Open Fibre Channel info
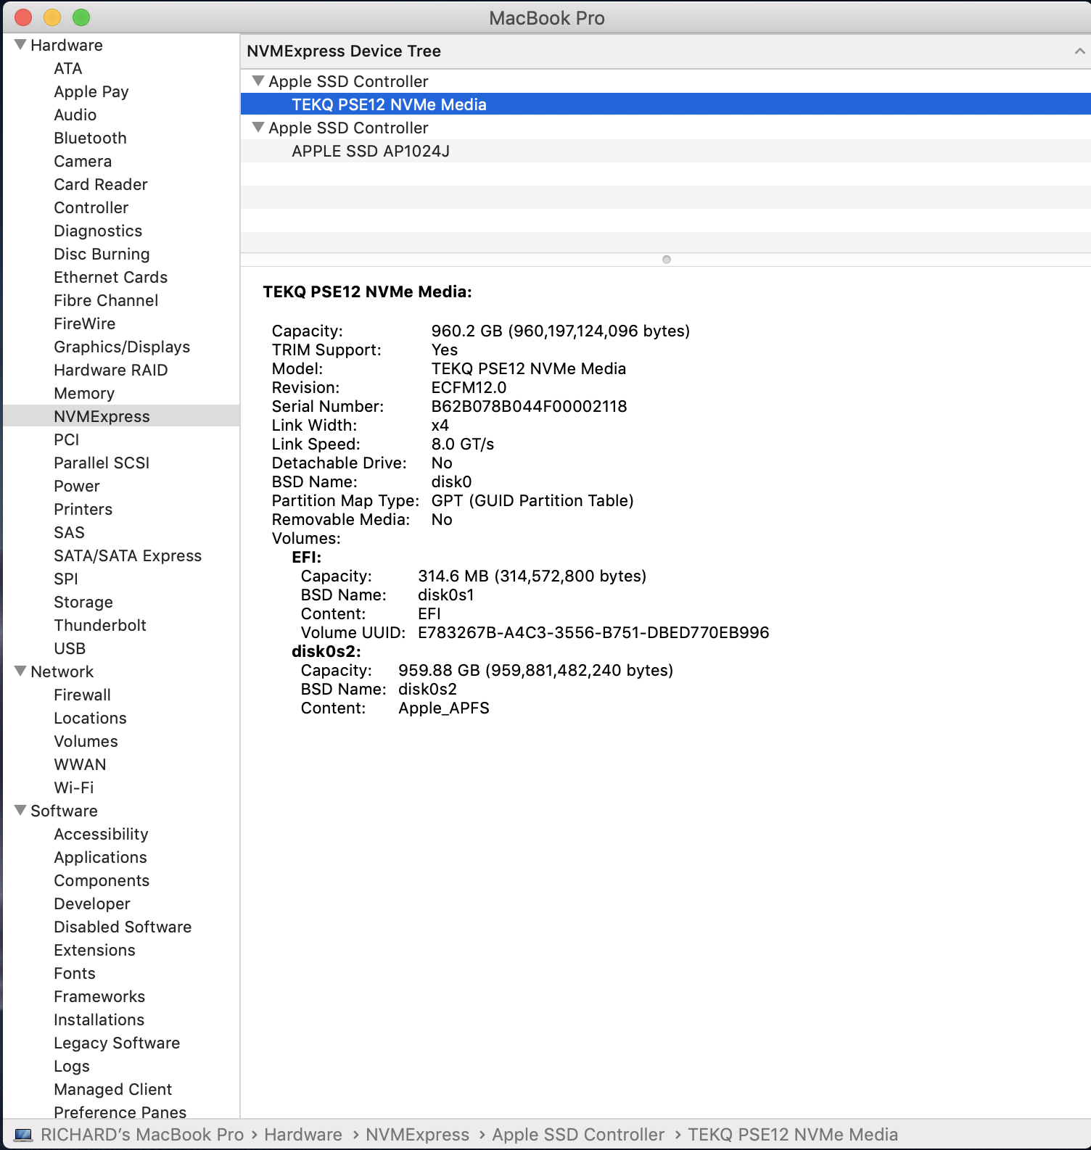1091x1150 pixels. (106, 300)
